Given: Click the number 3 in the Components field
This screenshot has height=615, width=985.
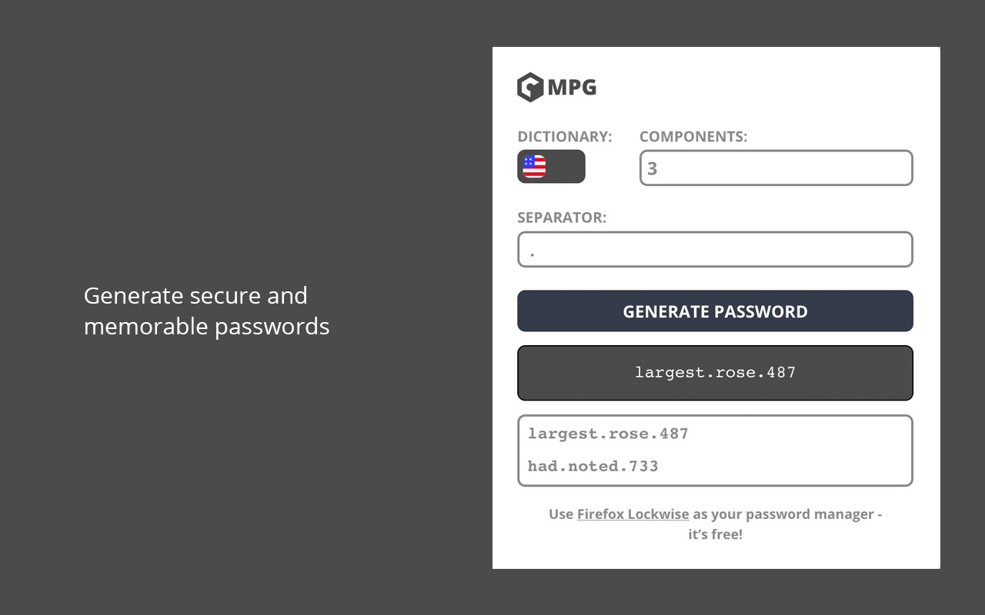Looking at the screenshot, I should pos(653,168).
